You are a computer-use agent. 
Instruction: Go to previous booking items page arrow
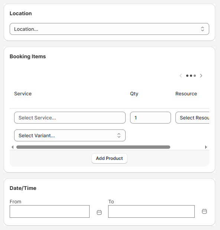click(x=181, y=76)
